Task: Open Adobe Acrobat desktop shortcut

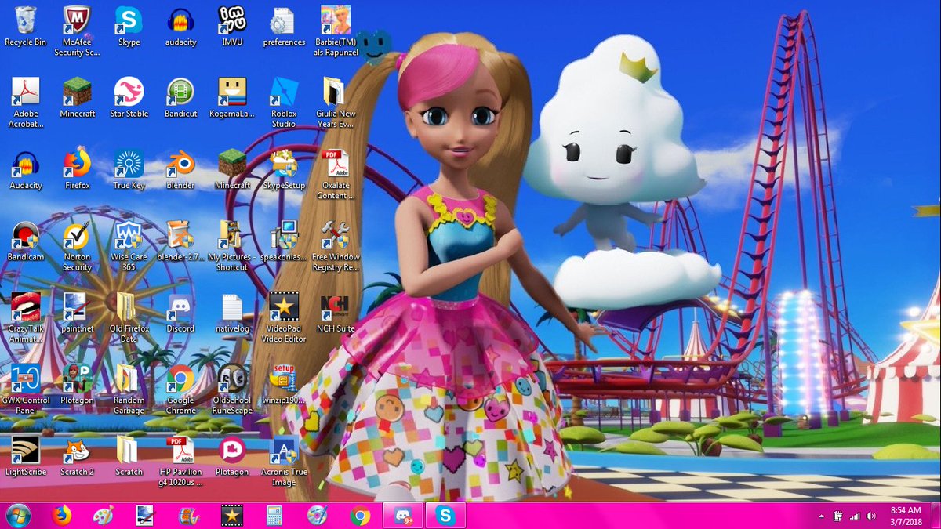Action: (25, 103)
